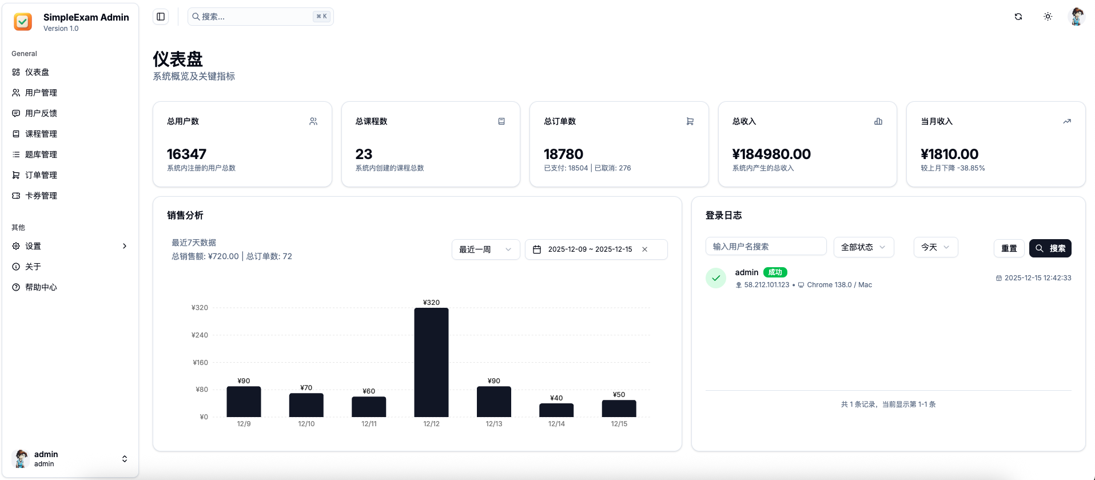Viewport: 1095px width, 480px height.
Task: Click the calendar icon in date range picker
Action: 537,249
